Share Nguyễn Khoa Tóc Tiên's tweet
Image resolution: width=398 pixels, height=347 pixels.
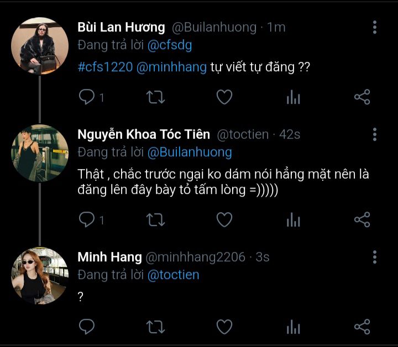click(362, 219)
